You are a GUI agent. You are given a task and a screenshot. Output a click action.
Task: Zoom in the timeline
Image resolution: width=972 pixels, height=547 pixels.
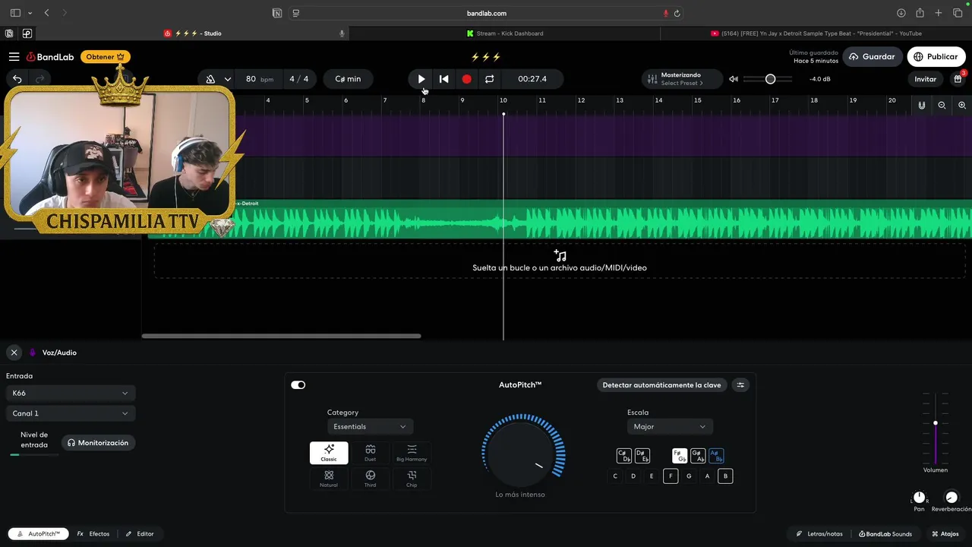pyautogui.click(x=962, y=106)
